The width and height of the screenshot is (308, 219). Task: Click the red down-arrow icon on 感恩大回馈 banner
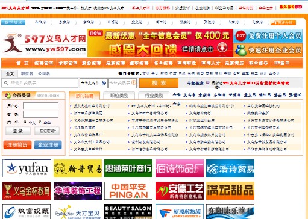point(222,48)
